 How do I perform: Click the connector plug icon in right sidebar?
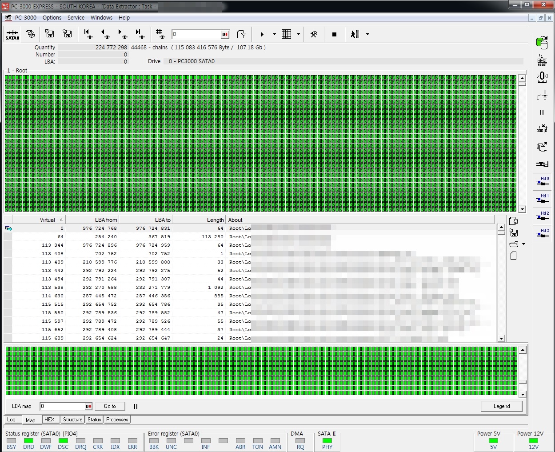(x=542, y=164)
